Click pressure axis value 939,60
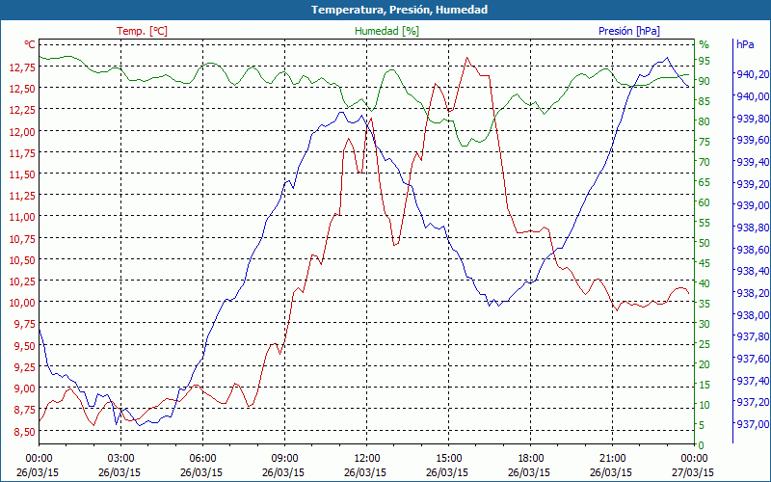The image size is (771, 482). [753, 140]
